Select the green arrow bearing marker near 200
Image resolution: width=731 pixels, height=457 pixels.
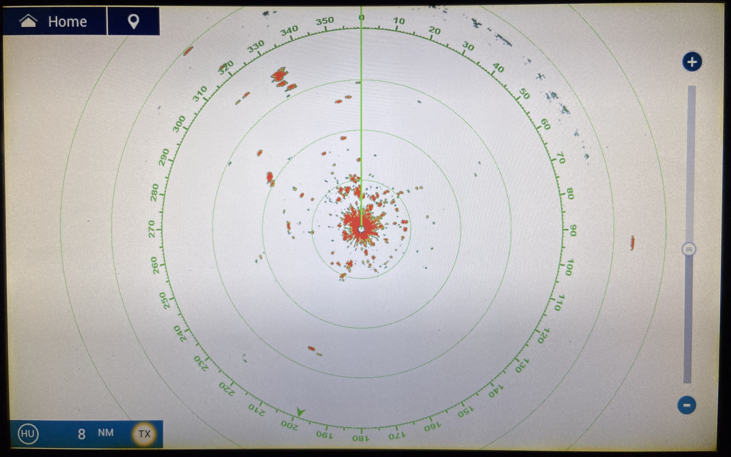[x=300, y=412]
